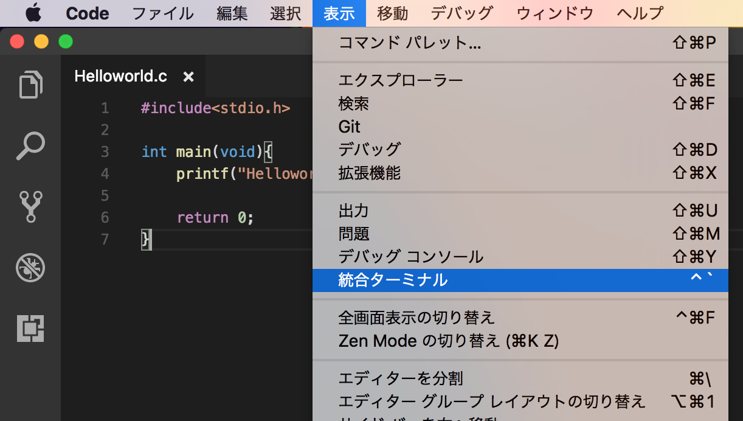Viewport: 743px width, 421px height.
Task: Open the ウィンドウ menu
Action: point(555,13)
